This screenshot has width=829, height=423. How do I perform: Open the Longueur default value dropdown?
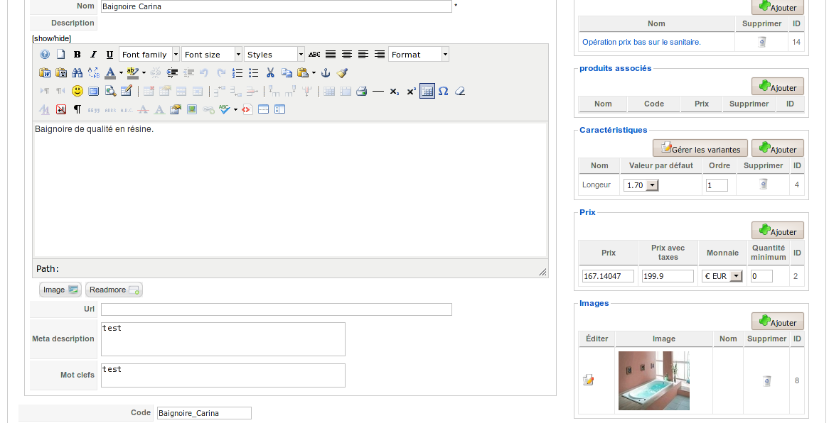point(641,185)
